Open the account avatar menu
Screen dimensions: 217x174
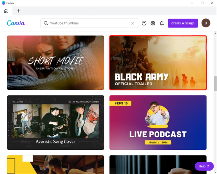[x=206, y=23]
